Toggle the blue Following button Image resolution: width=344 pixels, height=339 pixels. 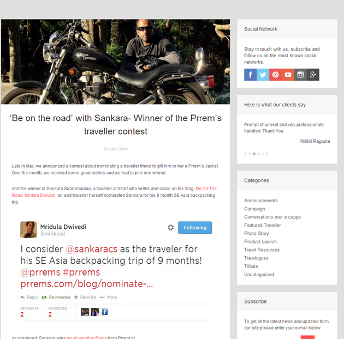[195, 227]
